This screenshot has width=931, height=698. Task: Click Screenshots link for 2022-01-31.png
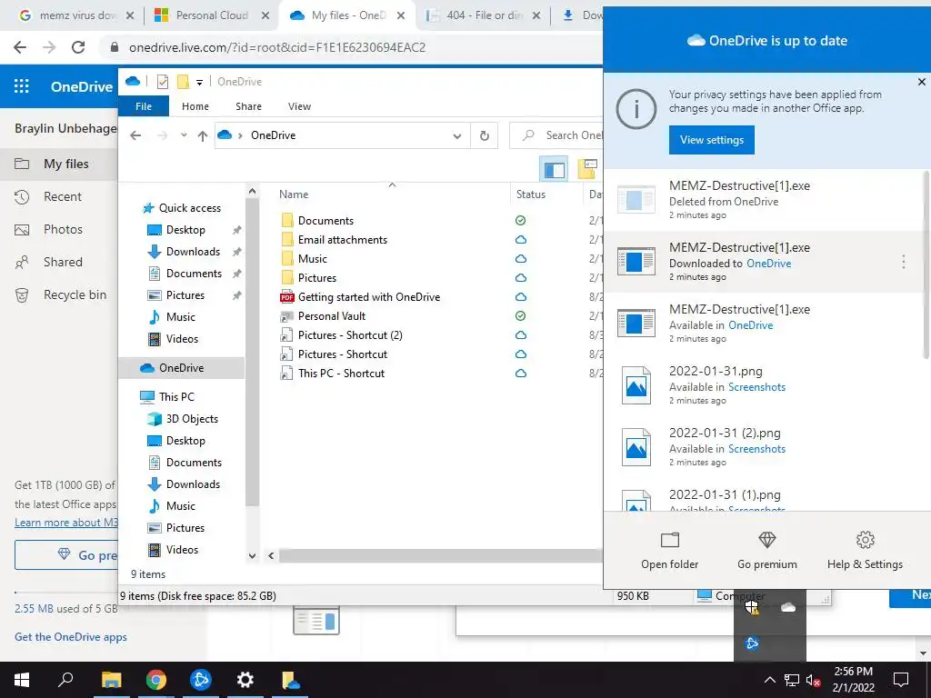pos(756,387)
